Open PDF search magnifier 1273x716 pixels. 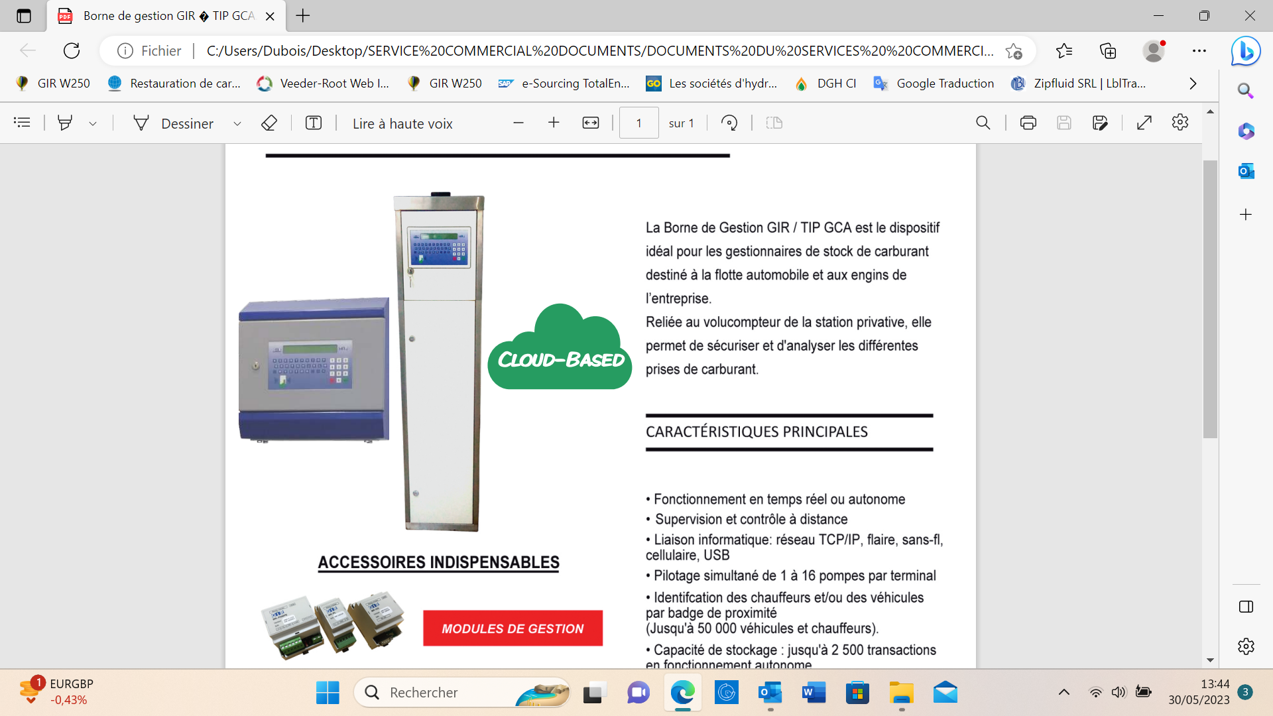983,123
